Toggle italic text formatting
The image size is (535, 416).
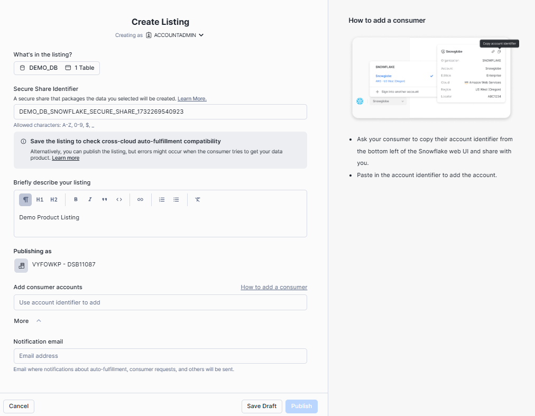click(x=90, y=200)
